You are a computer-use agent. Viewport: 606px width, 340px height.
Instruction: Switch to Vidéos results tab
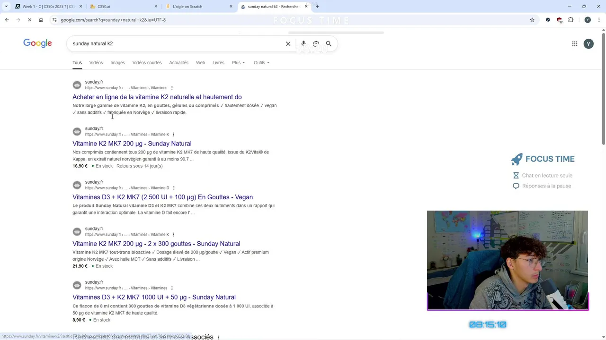coord(96,63)
